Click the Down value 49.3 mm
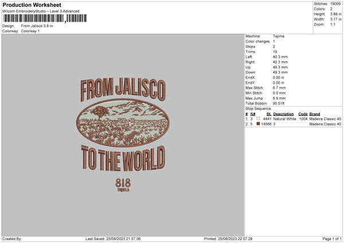Image resolution: width=344 pixels, height=243 pixels. pyautogui.click(x=280, y=72)
